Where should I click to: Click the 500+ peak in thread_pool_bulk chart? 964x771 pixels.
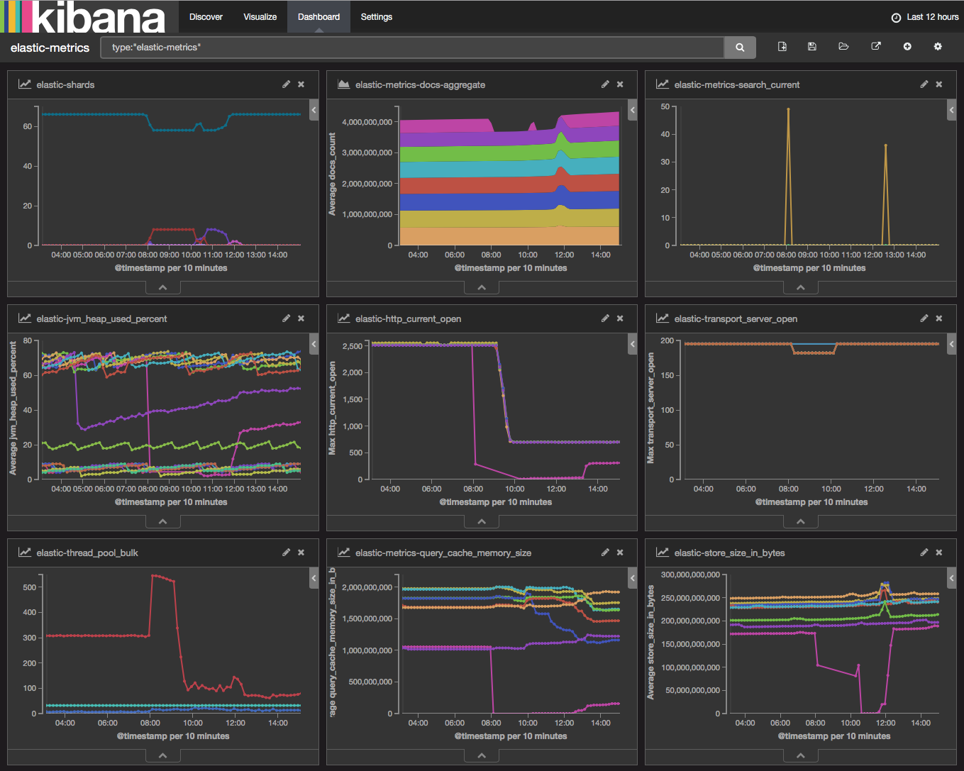click(154, 576)
